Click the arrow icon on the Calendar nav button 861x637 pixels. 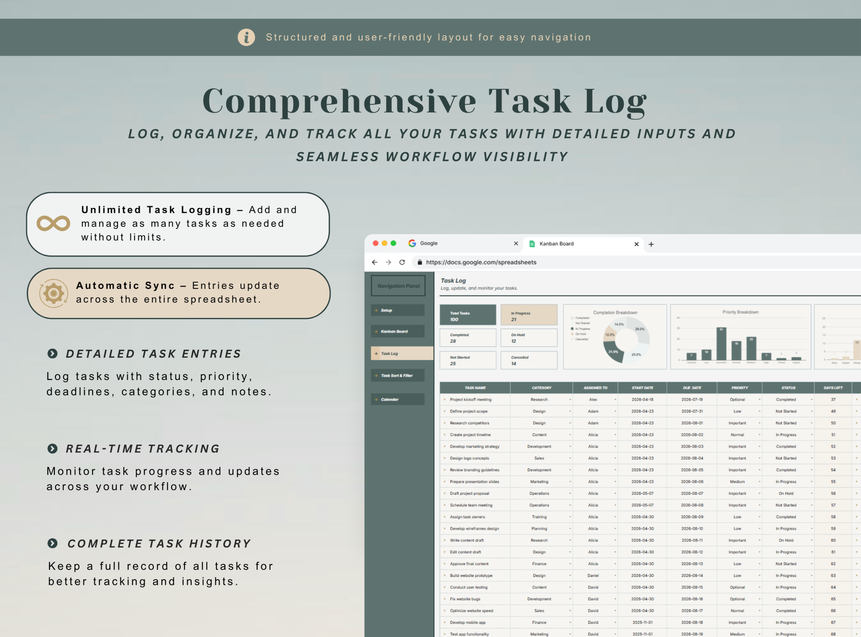pyautogui.click(x=376, y=399)
